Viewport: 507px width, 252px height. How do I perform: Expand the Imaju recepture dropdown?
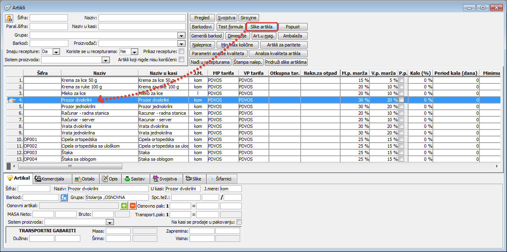point(56,52)
